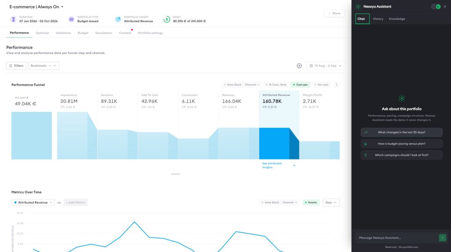This screenshot has width=451, height=252.
Task: Click the Attributed Revenue highlighted funnel bar
Action: [279, 144]
